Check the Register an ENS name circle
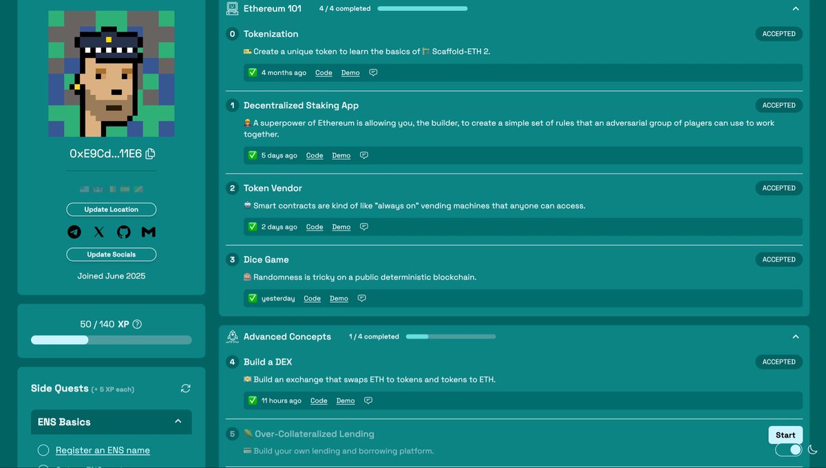The height and width of the screenshot is (468, 826). (x=43, y=450)
